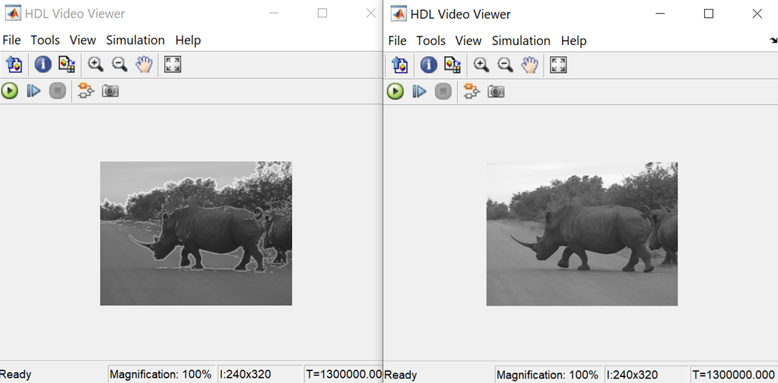The height and width of the screenshot is (383, 778).
Task: Open the Simulation menu in left viewer
Action: pyautogui.click(x=135, y=40)
